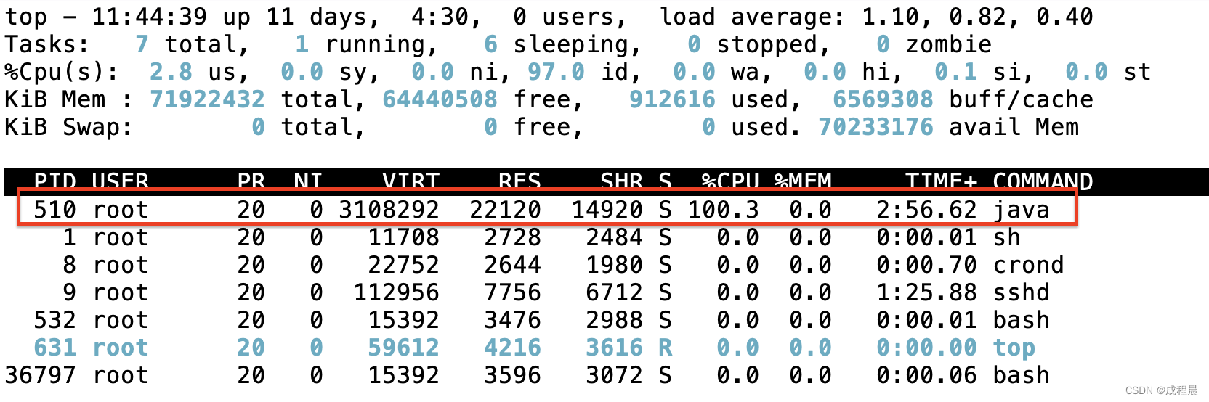Screen dimensions: 1209x402
Task: Click the highlighted PID 631 cell
Action: 54,348
